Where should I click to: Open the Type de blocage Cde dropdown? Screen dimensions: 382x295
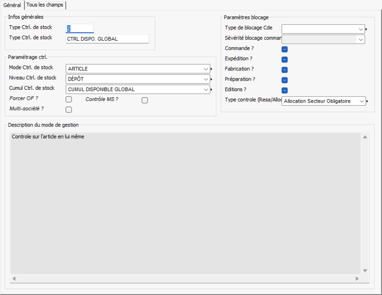361,29
